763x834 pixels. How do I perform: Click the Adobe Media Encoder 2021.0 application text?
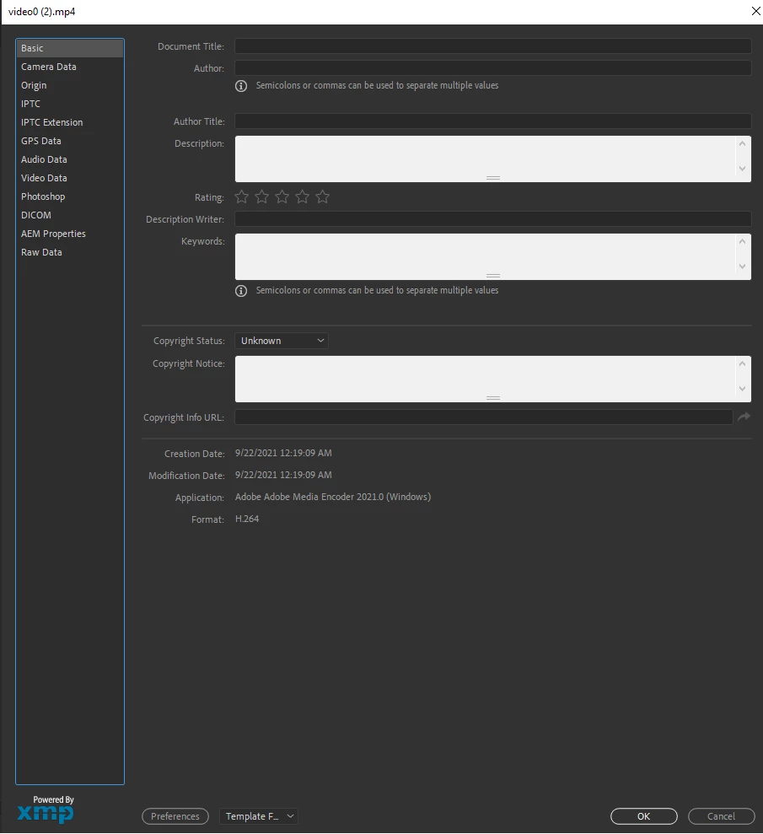333,497
